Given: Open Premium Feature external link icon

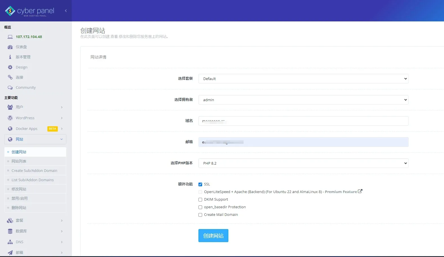Looking at the screenshot, I should click(360, 191).
